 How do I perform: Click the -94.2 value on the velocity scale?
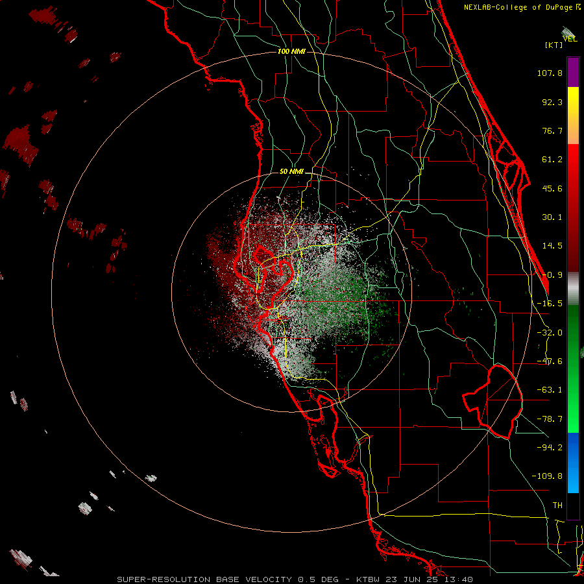click(550, 447)
